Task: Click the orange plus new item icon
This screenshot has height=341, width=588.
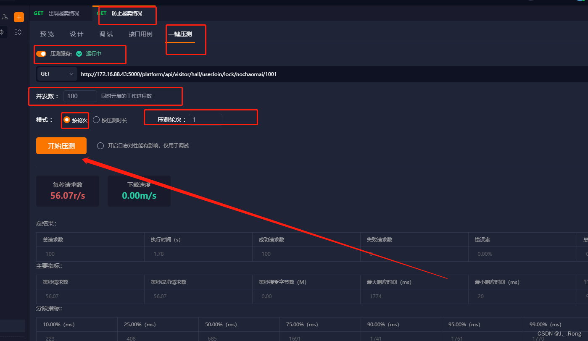Action: [19, 17]
